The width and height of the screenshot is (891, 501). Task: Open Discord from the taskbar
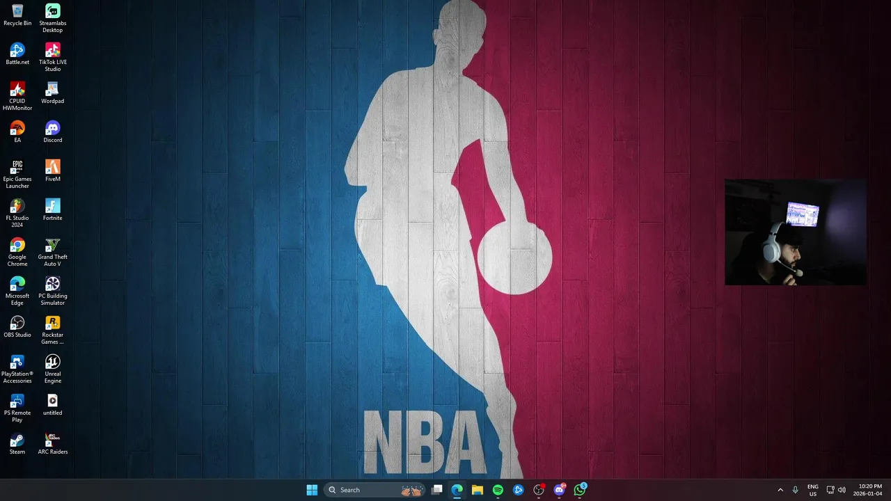point(559,490)
